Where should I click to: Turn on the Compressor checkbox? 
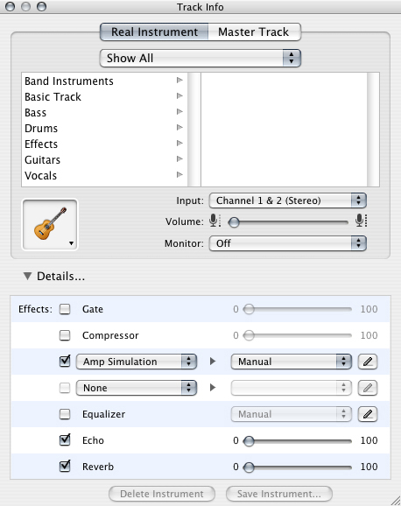click(x=65, y=335)
